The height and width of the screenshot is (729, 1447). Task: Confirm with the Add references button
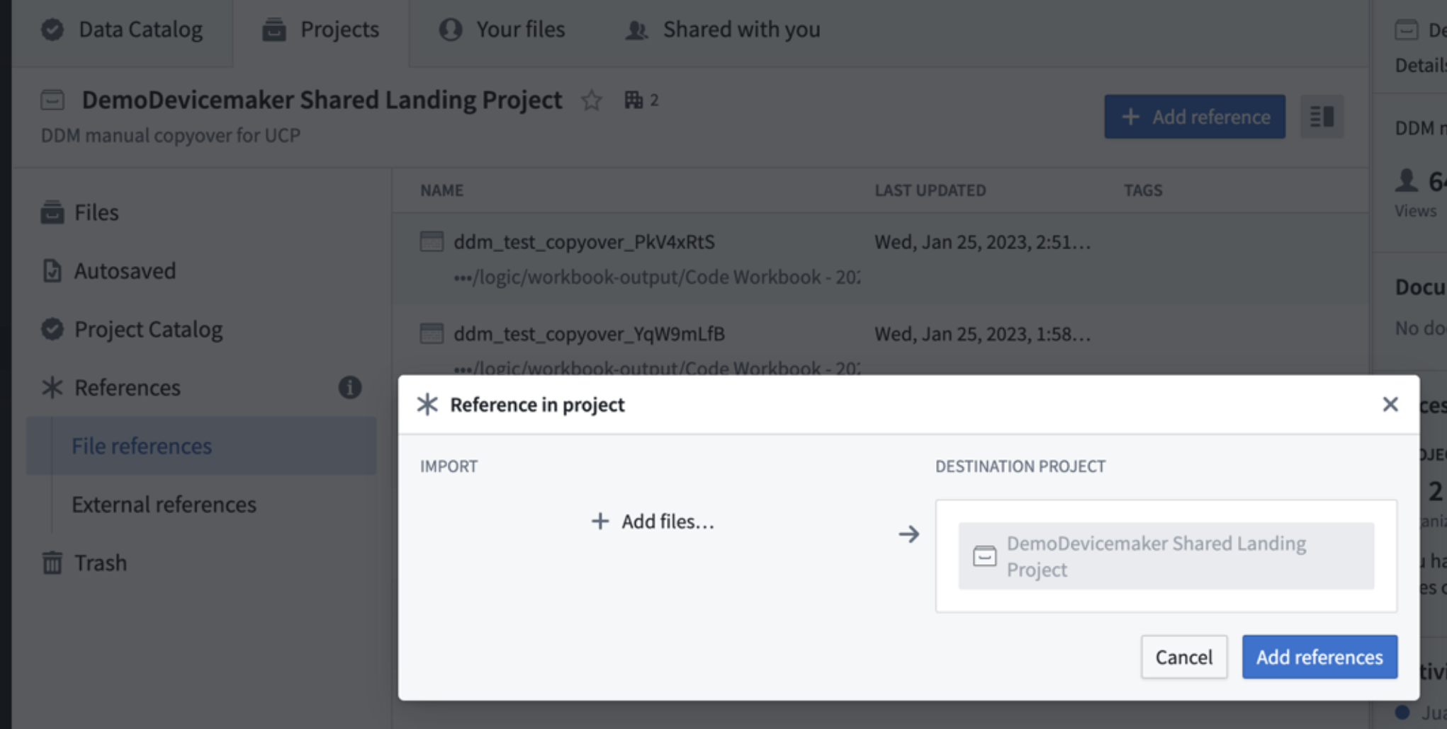tap(1319, 656)
